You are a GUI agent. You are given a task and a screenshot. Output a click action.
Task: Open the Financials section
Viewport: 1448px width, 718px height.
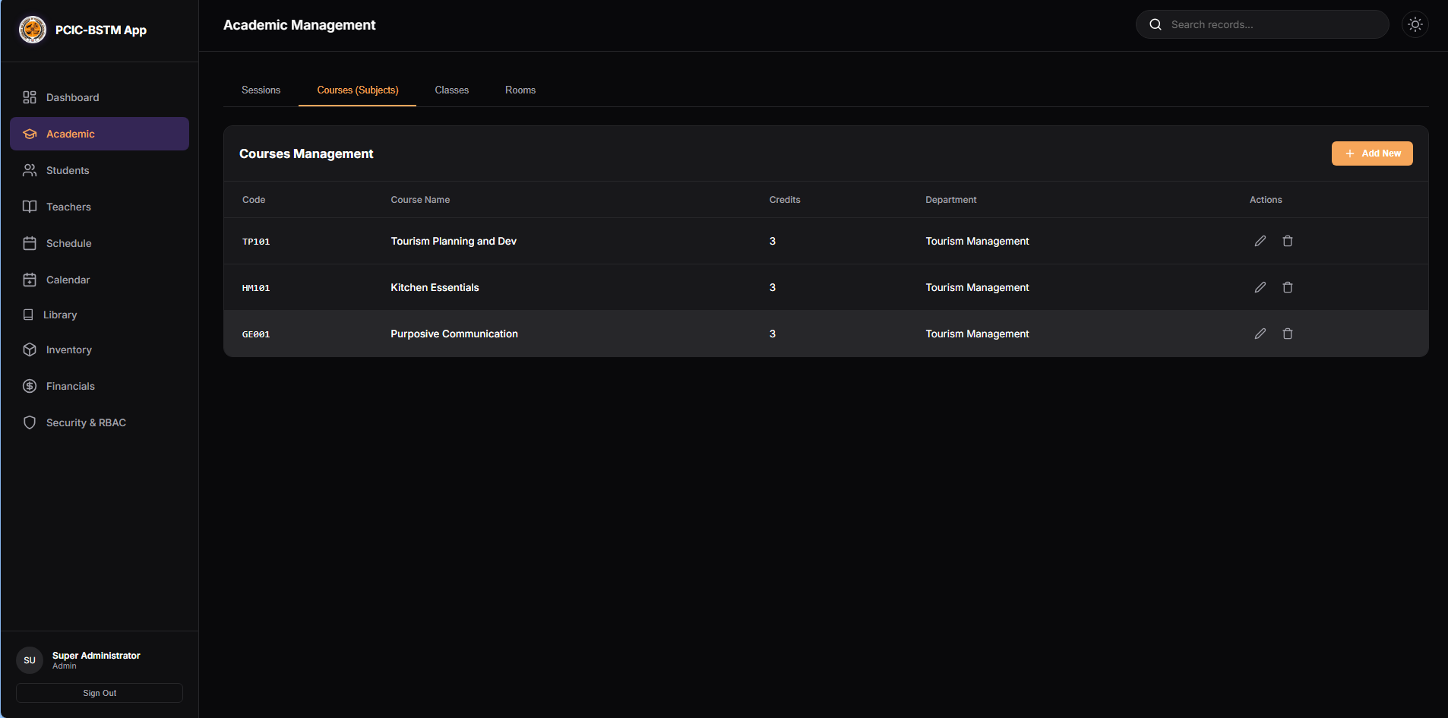[70, 386]
